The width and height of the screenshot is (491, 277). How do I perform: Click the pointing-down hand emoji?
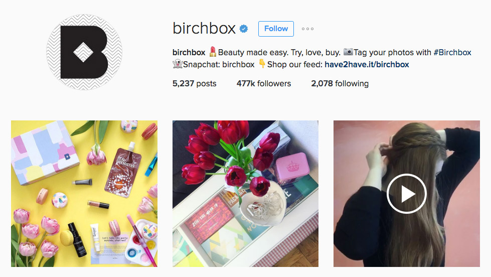tap(262, 64)
